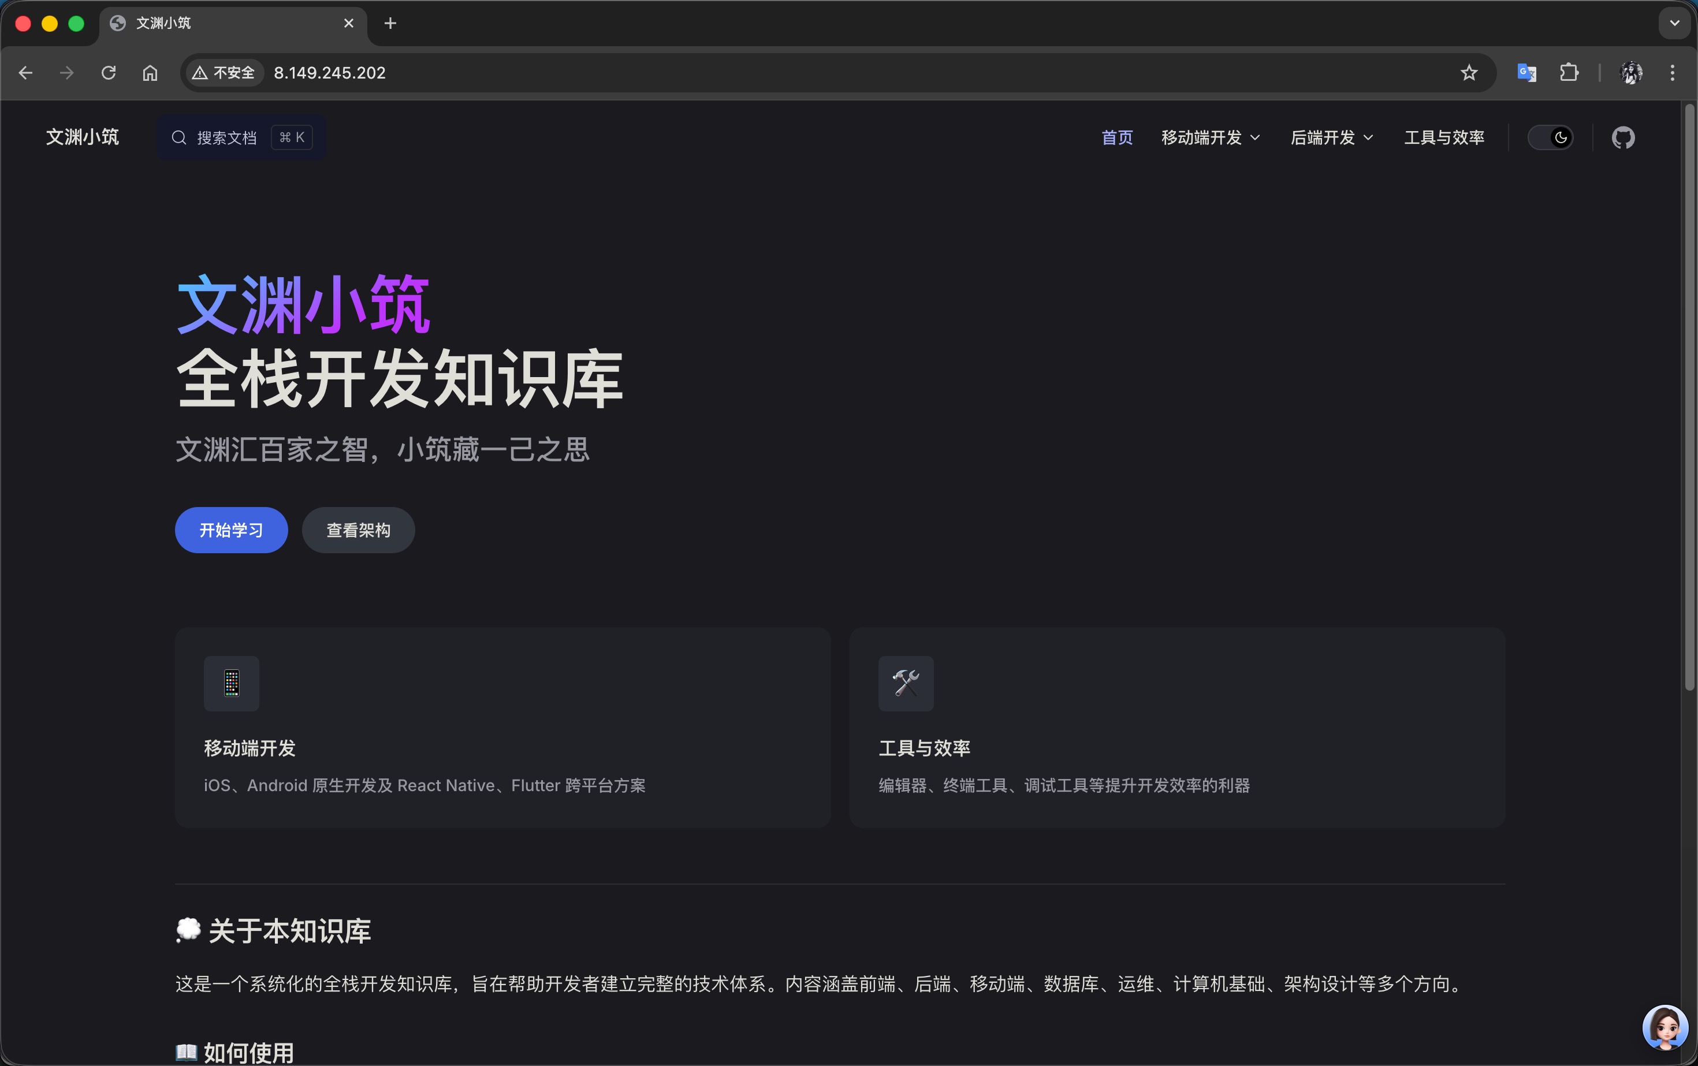The height and width of the screenshot is (1066, 1698).
Task: Click the address bar showing 8.149.245.202
Action: click(329, 72)
